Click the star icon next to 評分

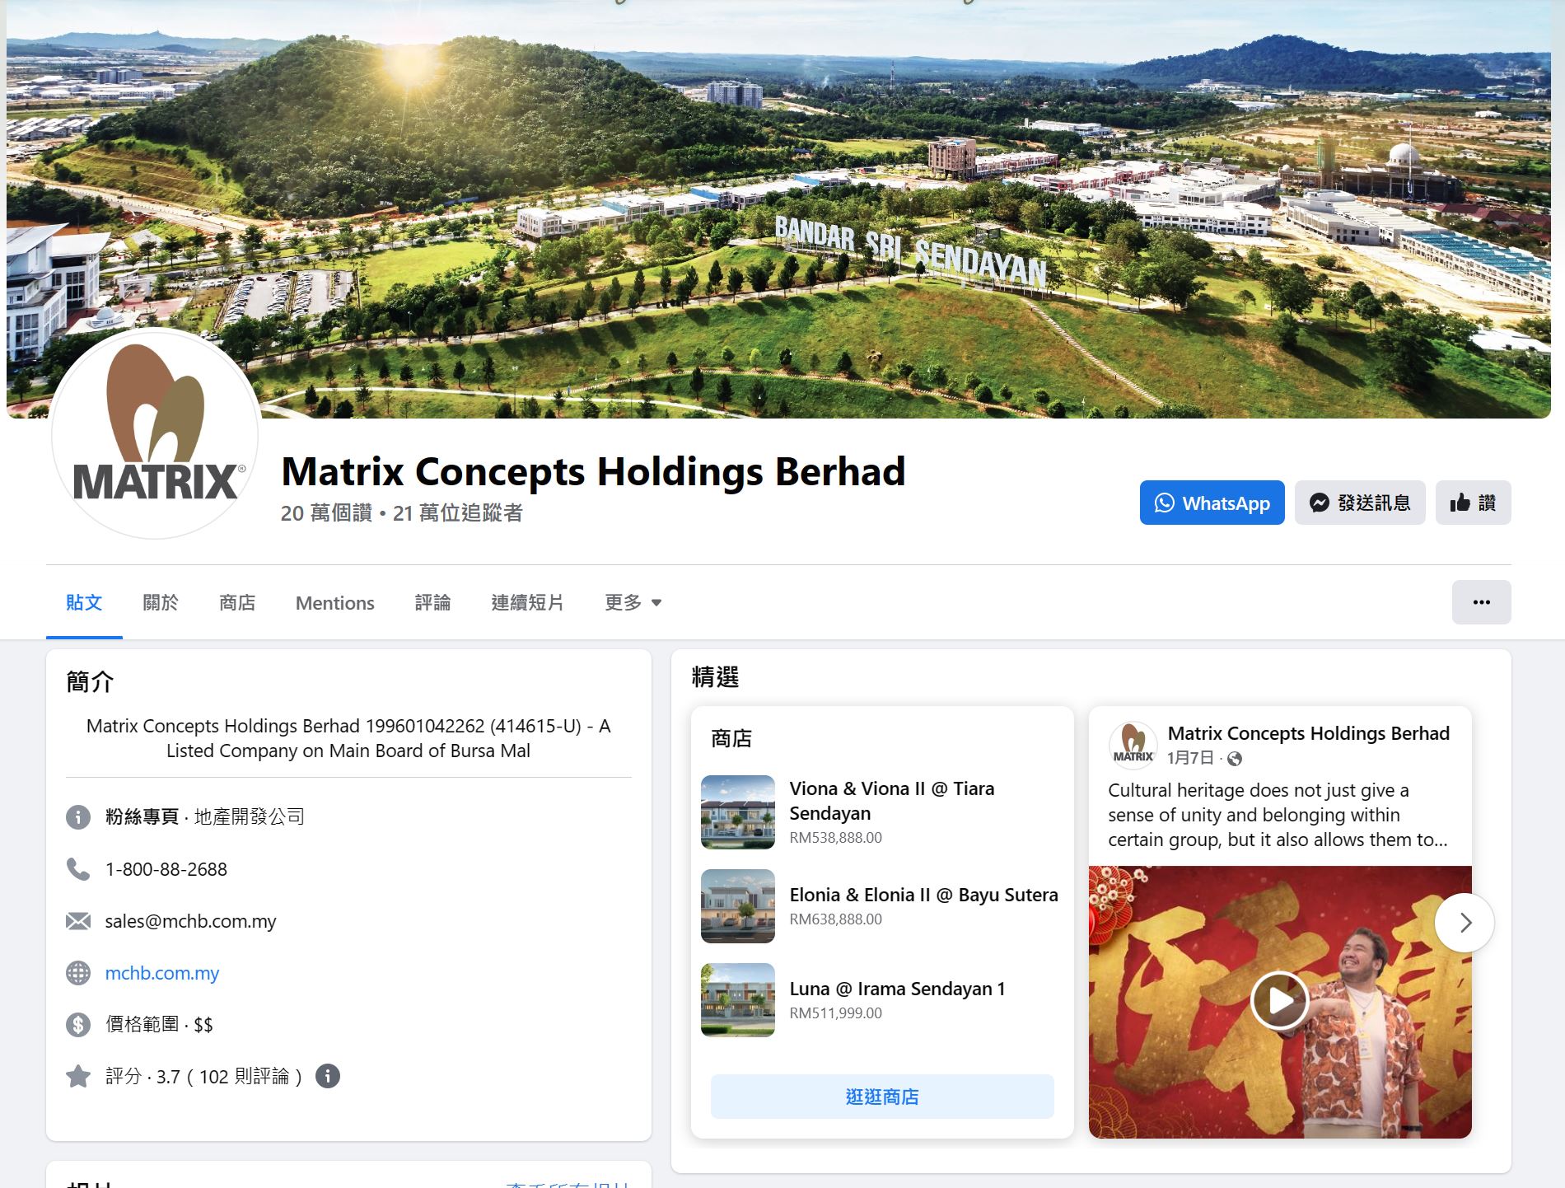point(78,1076)
